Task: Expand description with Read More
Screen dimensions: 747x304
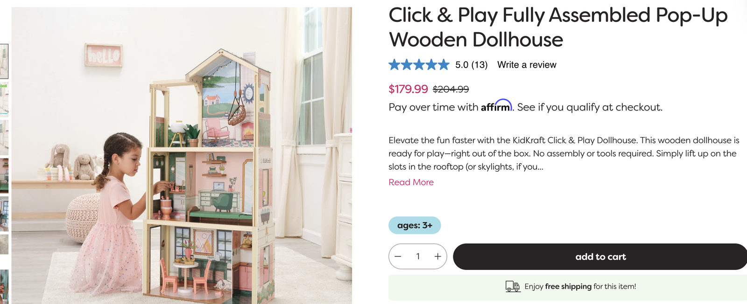Action: [411, 182]
